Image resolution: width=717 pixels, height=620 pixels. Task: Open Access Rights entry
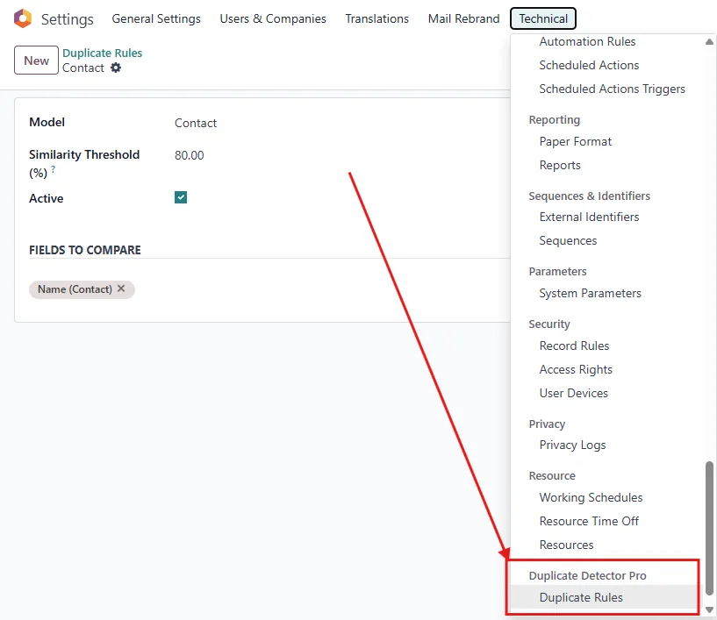pos(576,369)
